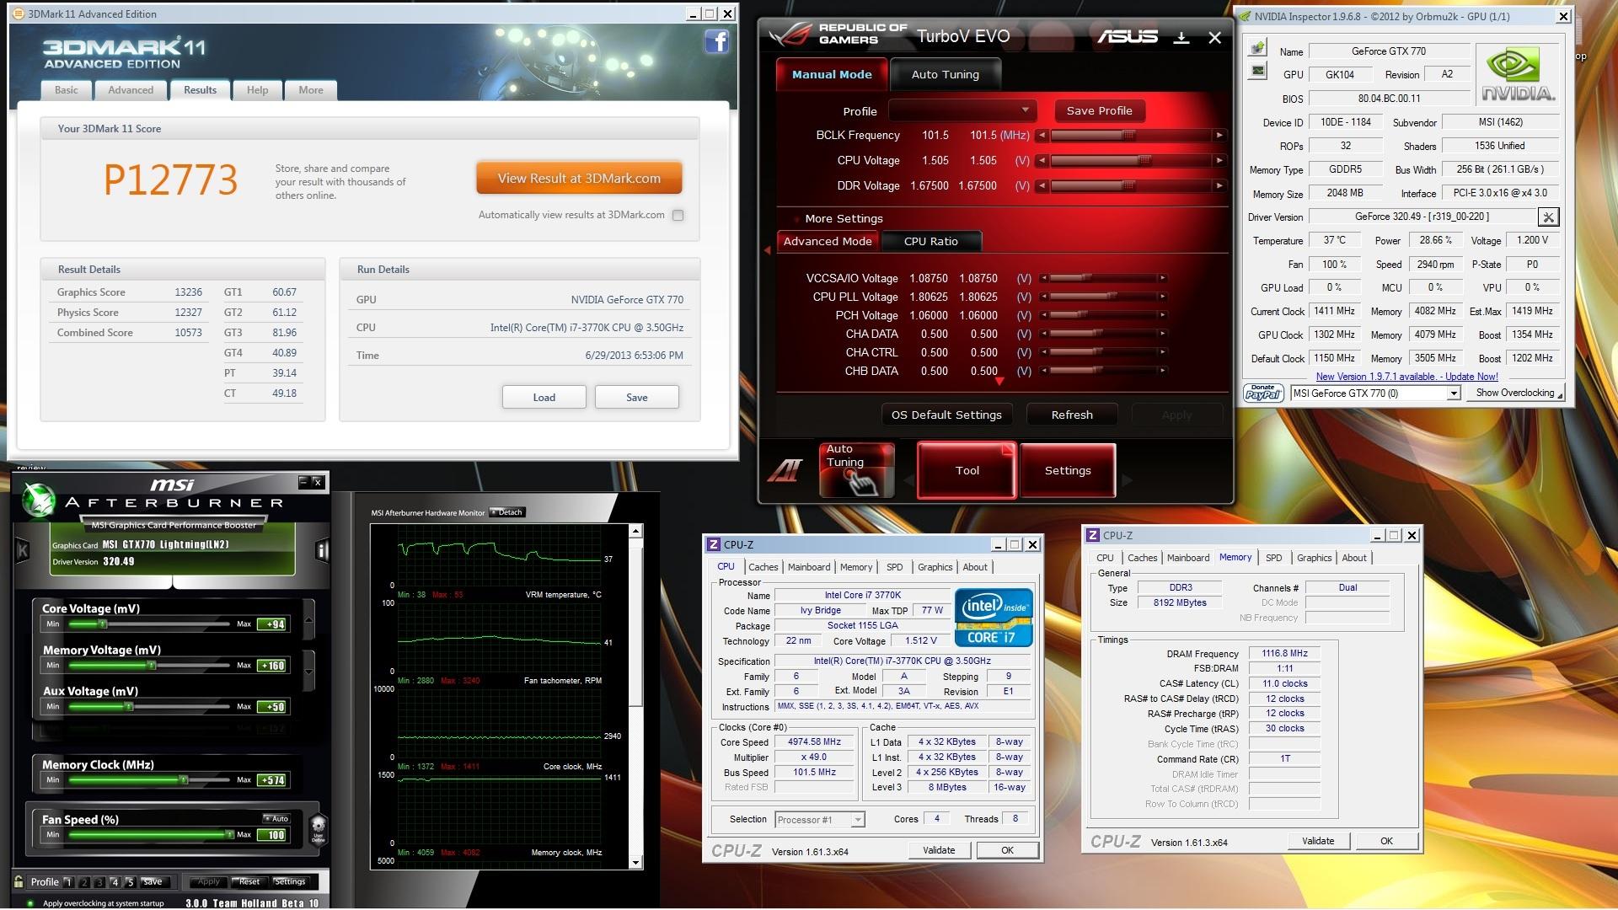This screenshot has height=910, width=1618.
Task: Switch to the Advanced tab in 3DMark 11
Action: coord(131,90)
